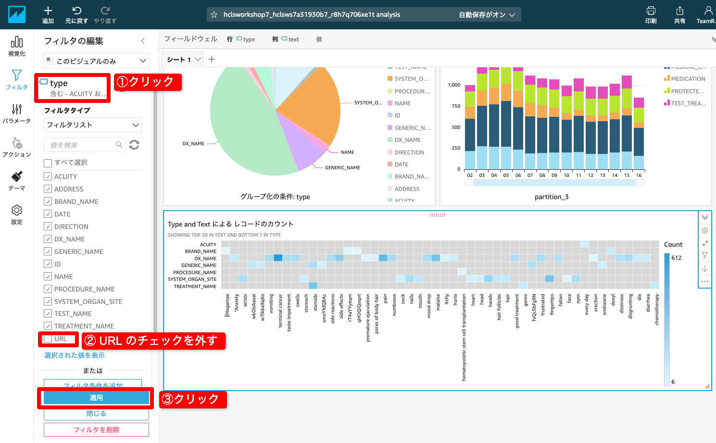
Task: Click the Add (追加) plus icon
Action: [48, 11]
